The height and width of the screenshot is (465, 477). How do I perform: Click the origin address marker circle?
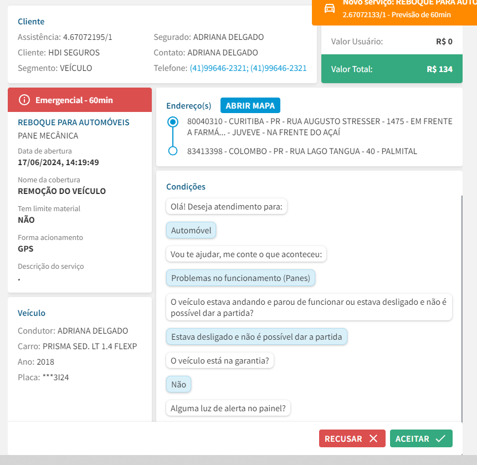[x=173, y=122]
